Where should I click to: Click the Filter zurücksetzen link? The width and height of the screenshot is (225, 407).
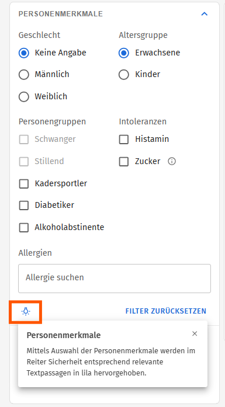tap(166, 311)
